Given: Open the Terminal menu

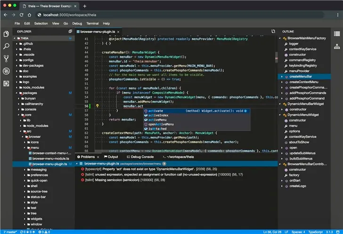Looking at the screenshot, I should [x=92, y=24].
